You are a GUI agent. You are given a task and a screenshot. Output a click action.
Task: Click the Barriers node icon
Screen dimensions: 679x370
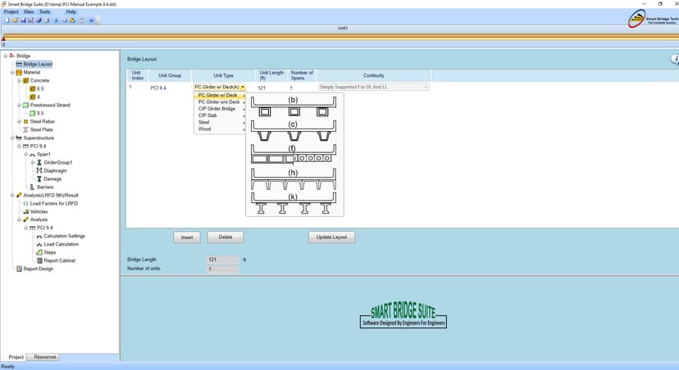tap(33, 187)
